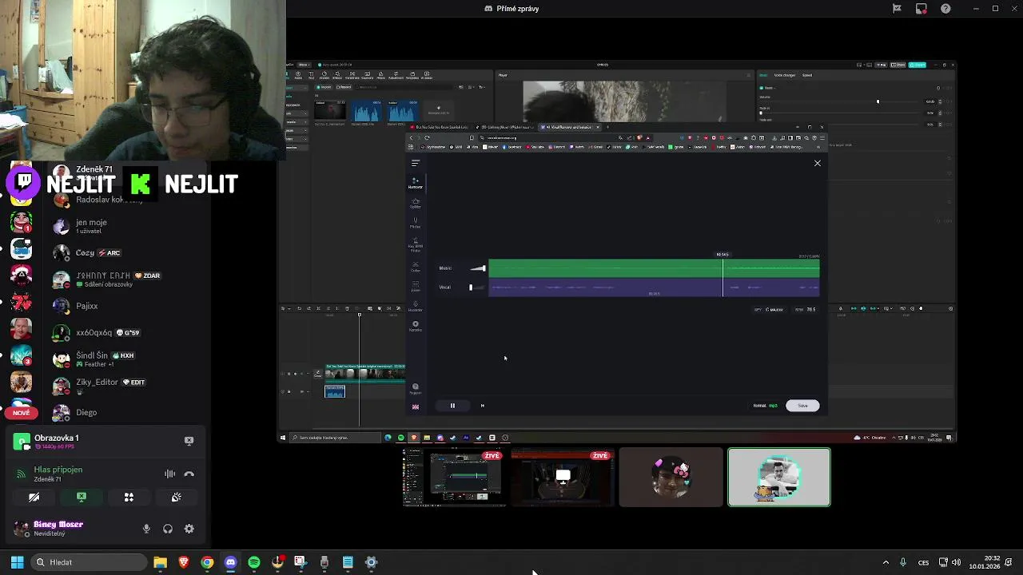Open the hamburger menu in vocal remover
Viewport: 1023px width, 575px height.
(x=416, y=163)
